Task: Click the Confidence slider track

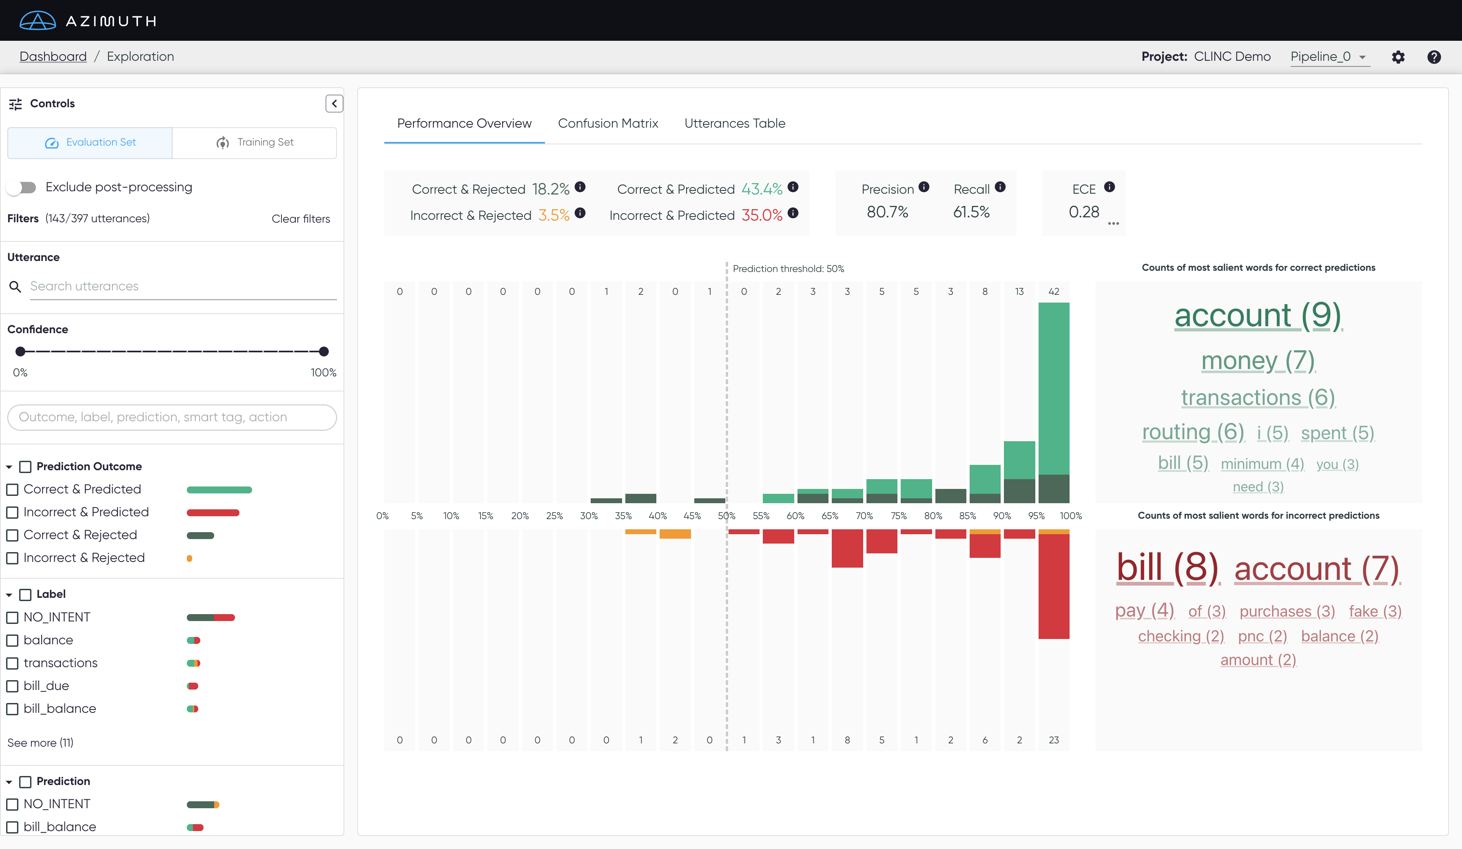Action: pyautogui.click(x=172, y=352)
